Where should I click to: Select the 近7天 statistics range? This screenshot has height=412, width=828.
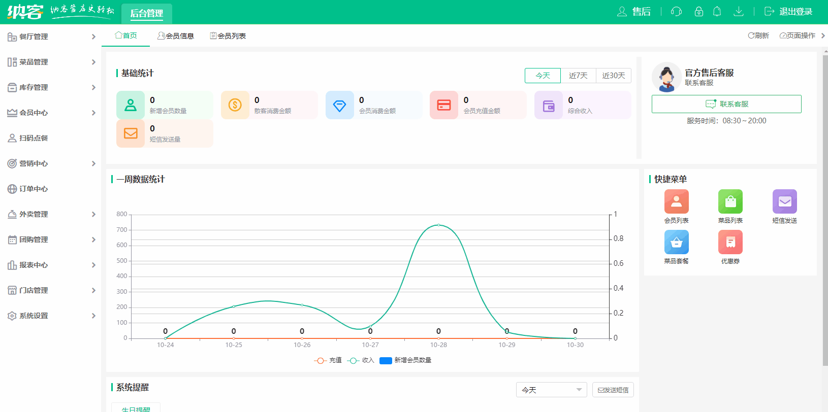pyautogui.click(x=578, y=76)
